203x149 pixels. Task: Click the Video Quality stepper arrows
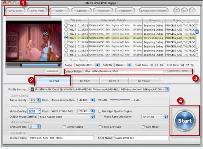39,111
